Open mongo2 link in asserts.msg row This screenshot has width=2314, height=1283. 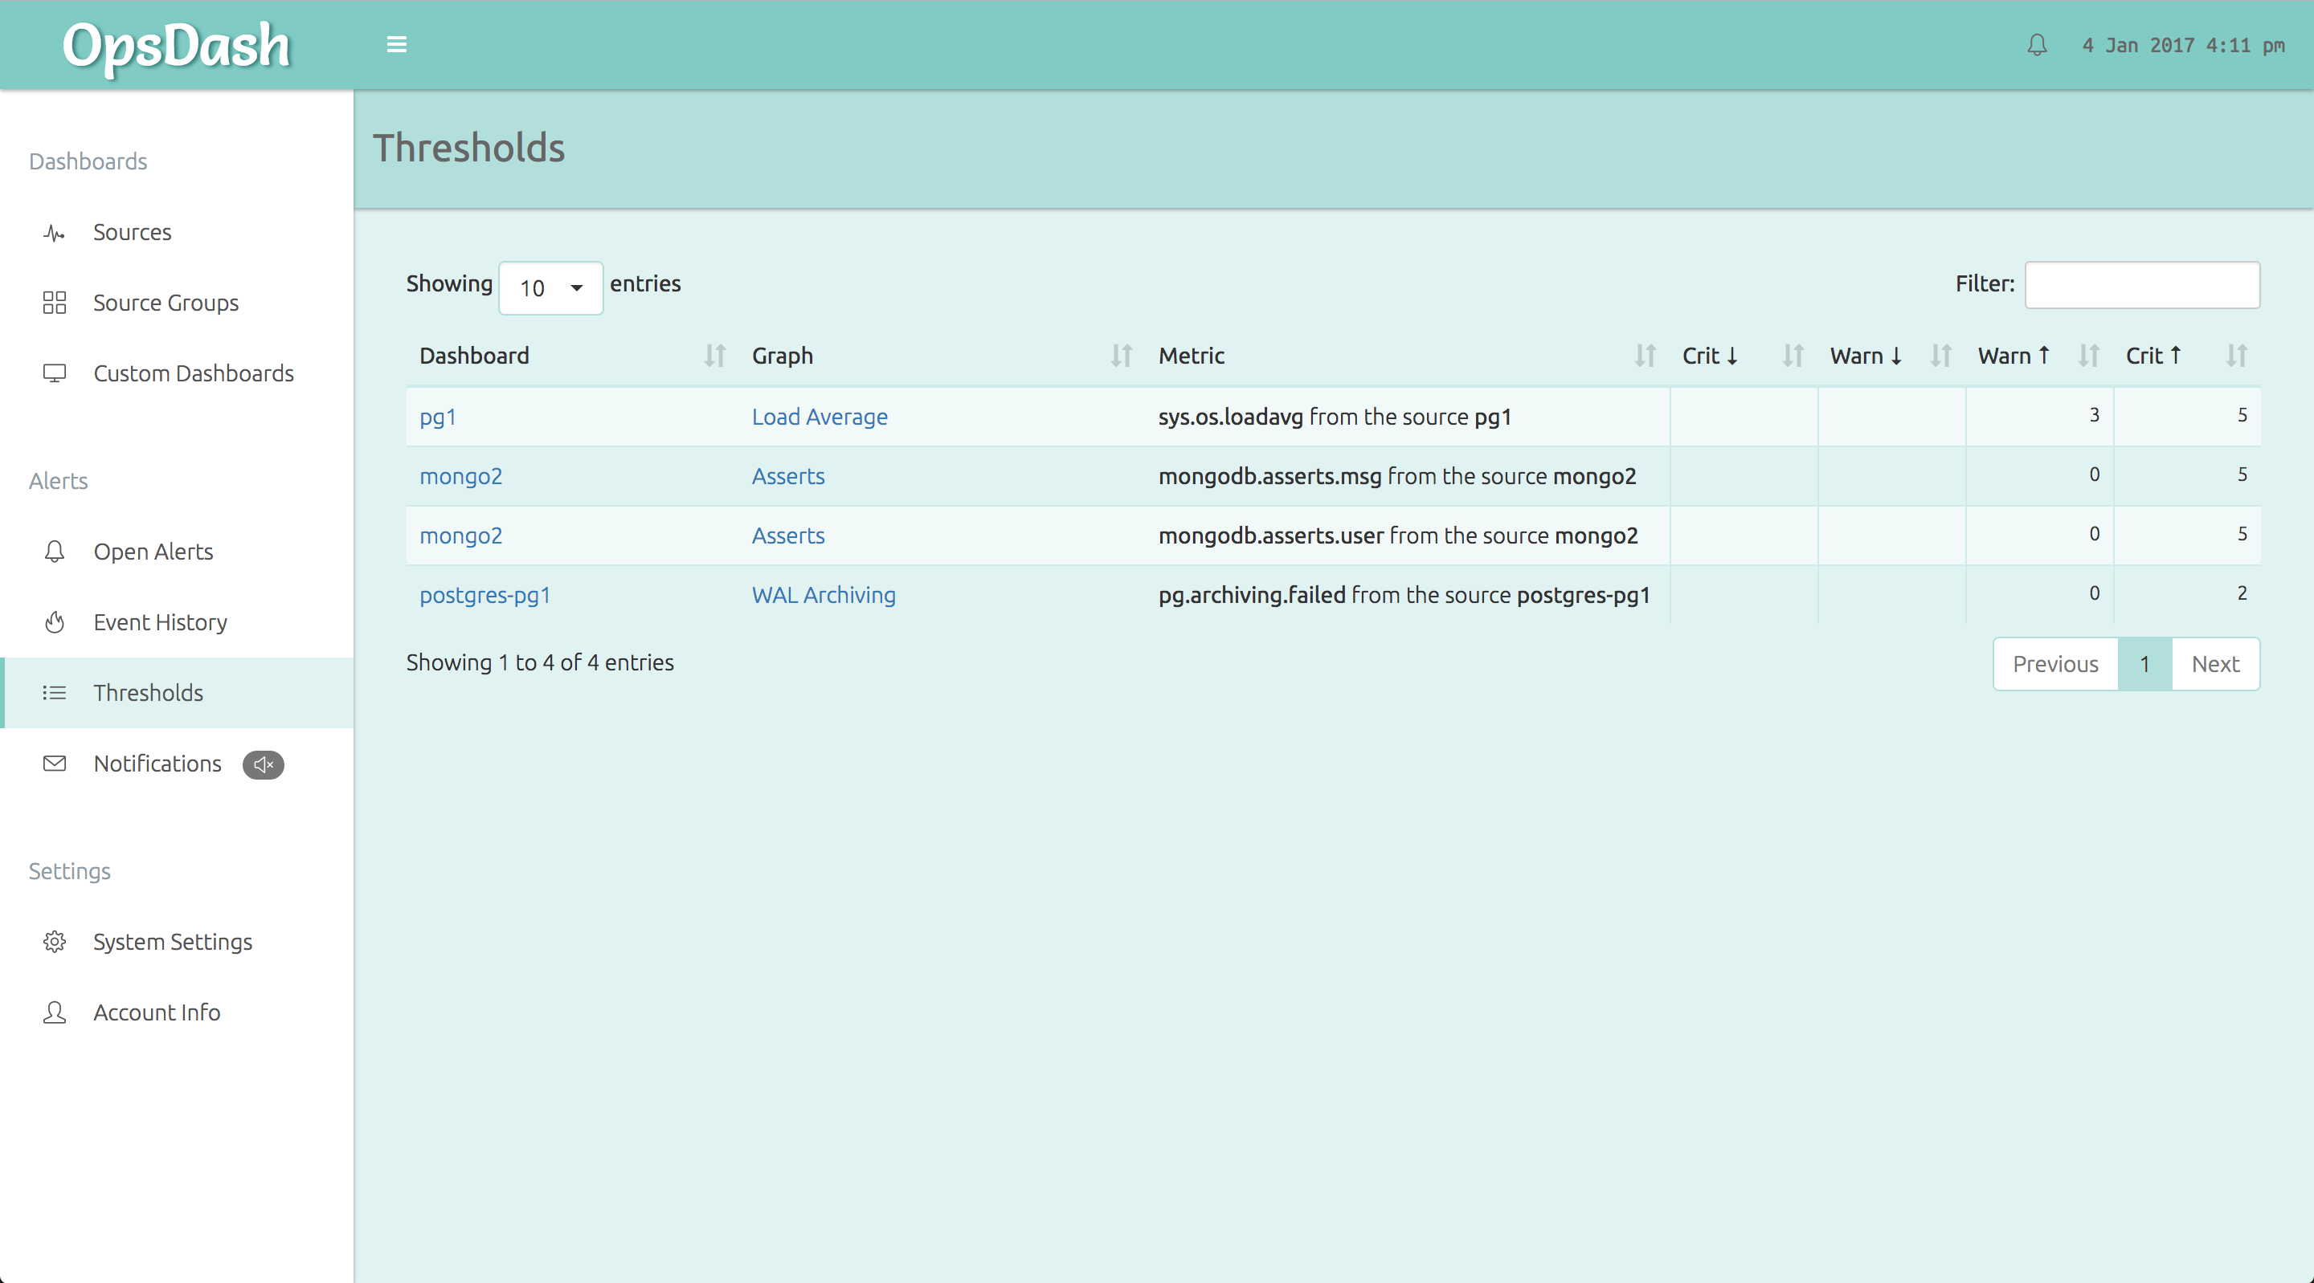[461, 476]
